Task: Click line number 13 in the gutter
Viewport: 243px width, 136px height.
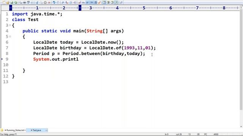Action: [x=6, y=82]
